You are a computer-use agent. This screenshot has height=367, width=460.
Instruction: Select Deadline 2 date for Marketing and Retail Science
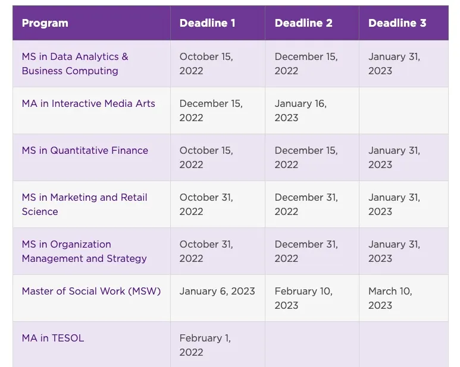(306, 204)
